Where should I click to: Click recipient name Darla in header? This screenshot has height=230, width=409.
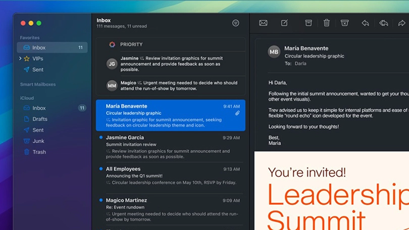pos(300,64)
